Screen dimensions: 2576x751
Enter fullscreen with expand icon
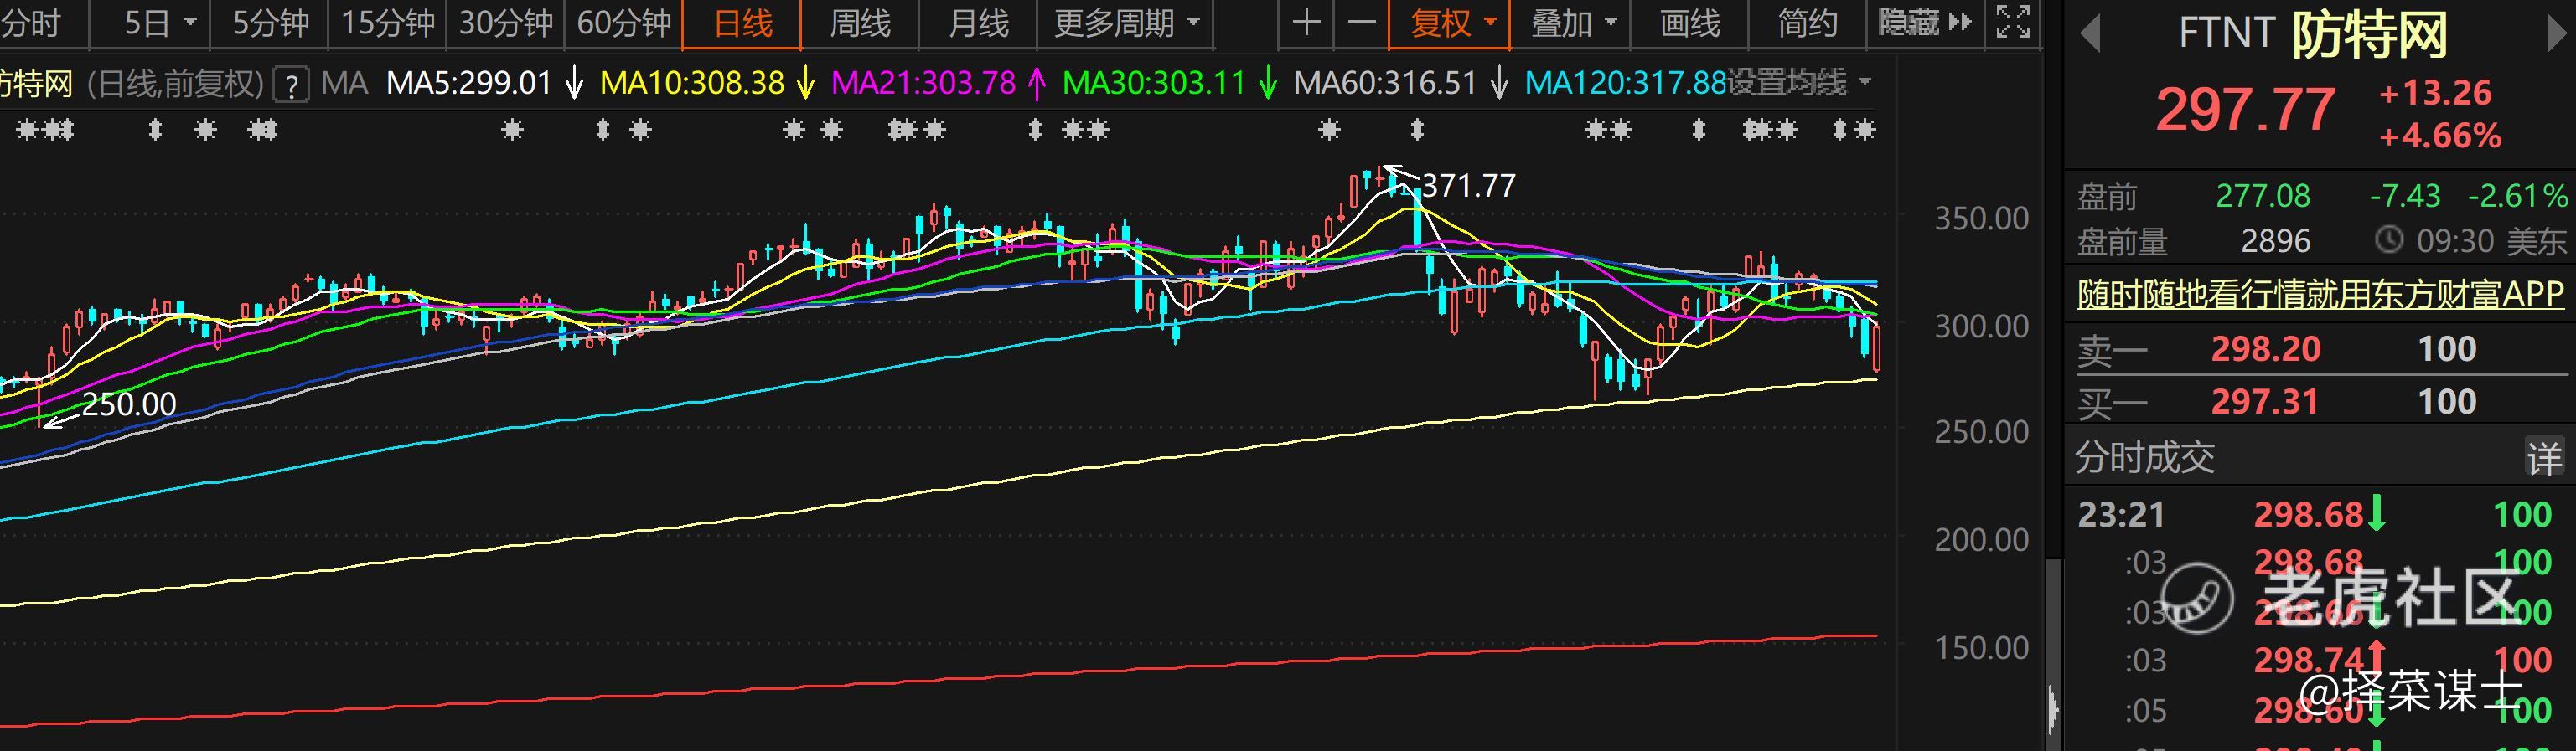2013,22
